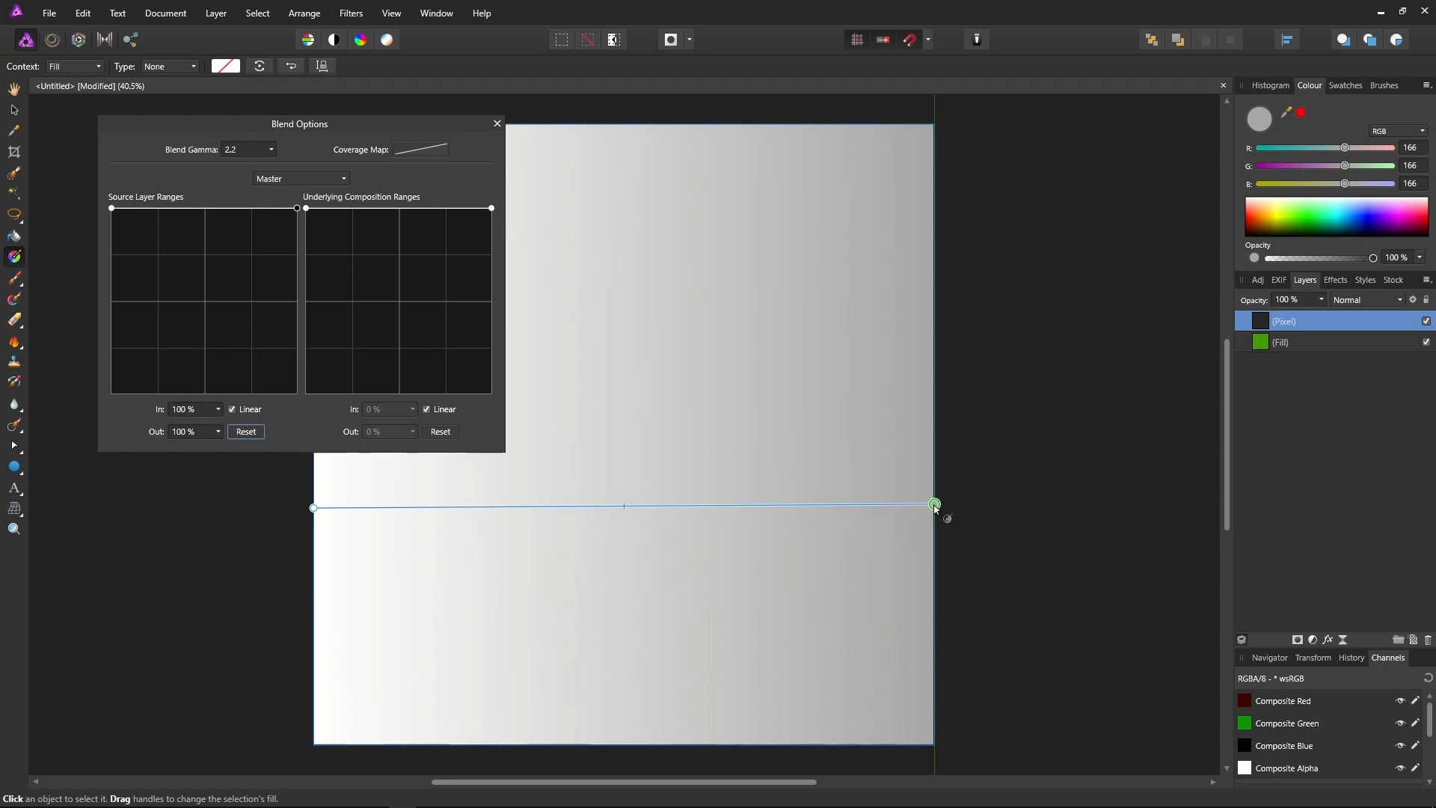1436x808 pixels.
Task: Click the reverse gradient icon in context bar
Action: [x=291, y=66]
